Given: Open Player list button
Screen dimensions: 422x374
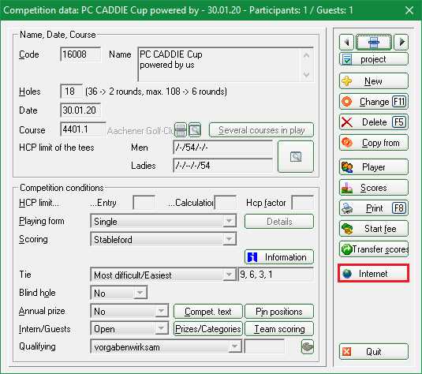Looking at the screenshot, I should coord(374,167).
